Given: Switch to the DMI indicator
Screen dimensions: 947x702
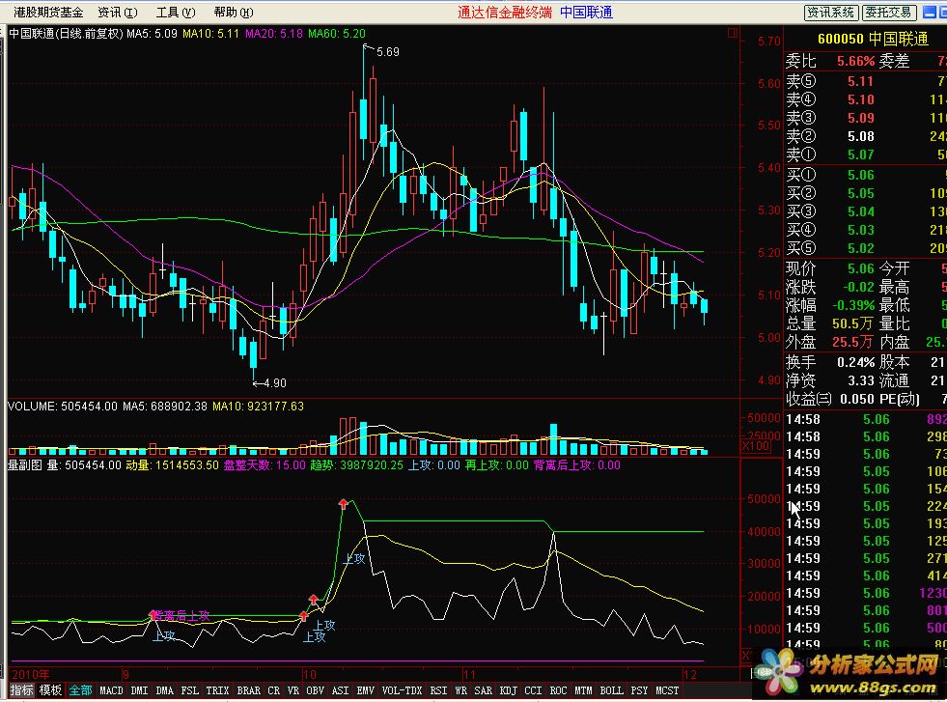Looking at the screenshot, I should pyautogui.click(x=140, y=689).
